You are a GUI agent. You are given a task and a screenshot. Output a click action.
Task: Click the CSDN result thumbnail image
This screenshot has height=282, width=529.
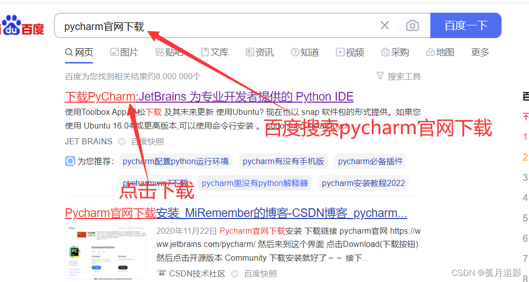(106, 253)
